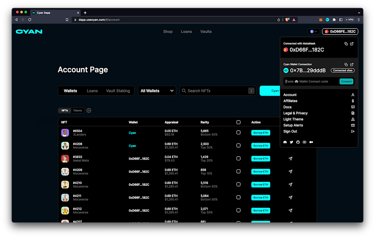Check the box for NFT #6504

(238, 133)
